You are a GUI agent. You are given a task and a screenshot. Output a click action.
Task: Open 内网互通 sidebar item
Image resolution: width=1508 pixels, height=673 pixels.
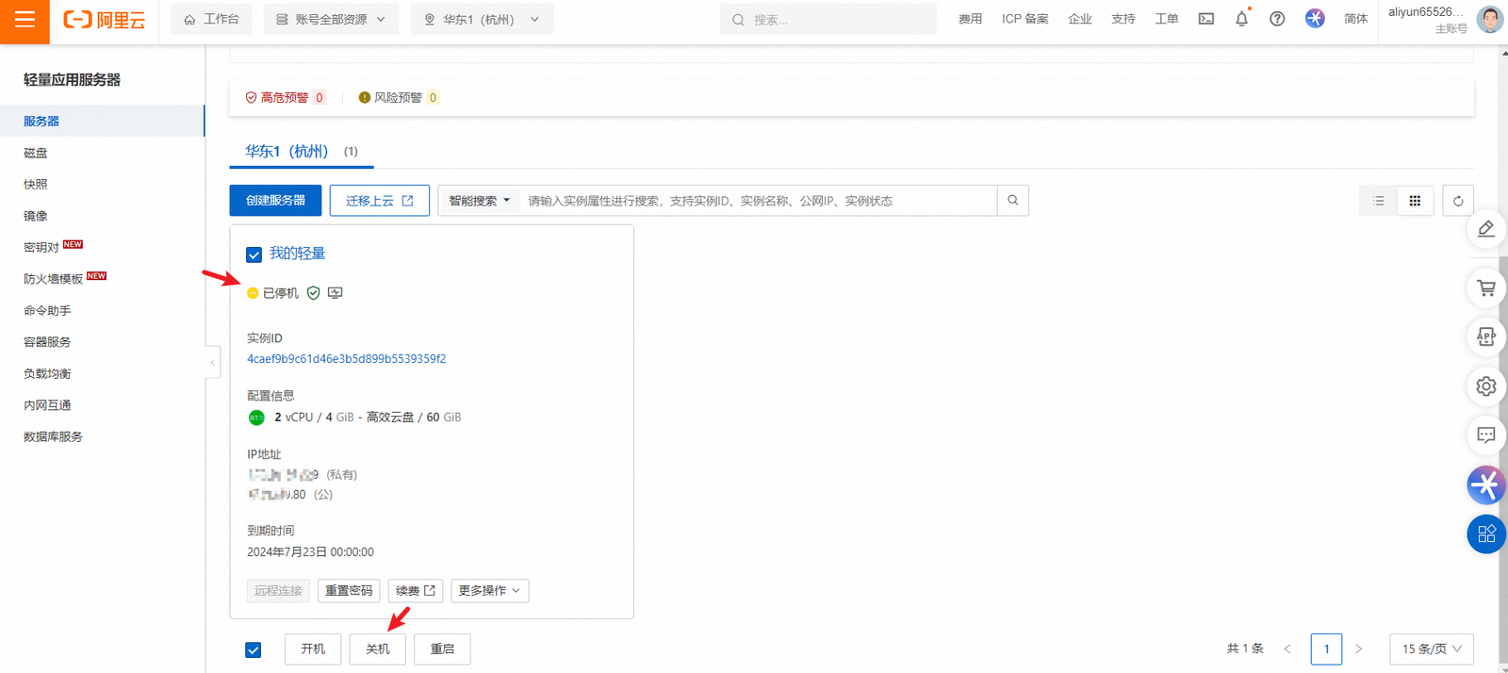tap(102, 405)
